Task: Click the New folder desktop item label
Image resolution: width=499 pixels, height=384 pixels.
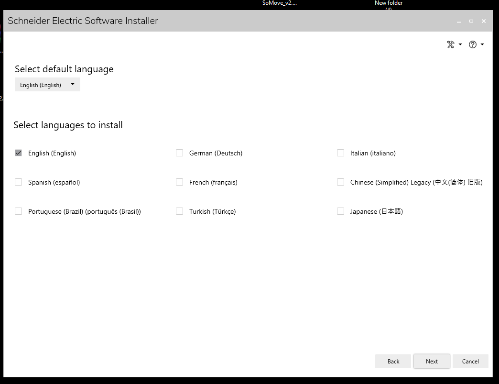Action: [x=389, y=3]
